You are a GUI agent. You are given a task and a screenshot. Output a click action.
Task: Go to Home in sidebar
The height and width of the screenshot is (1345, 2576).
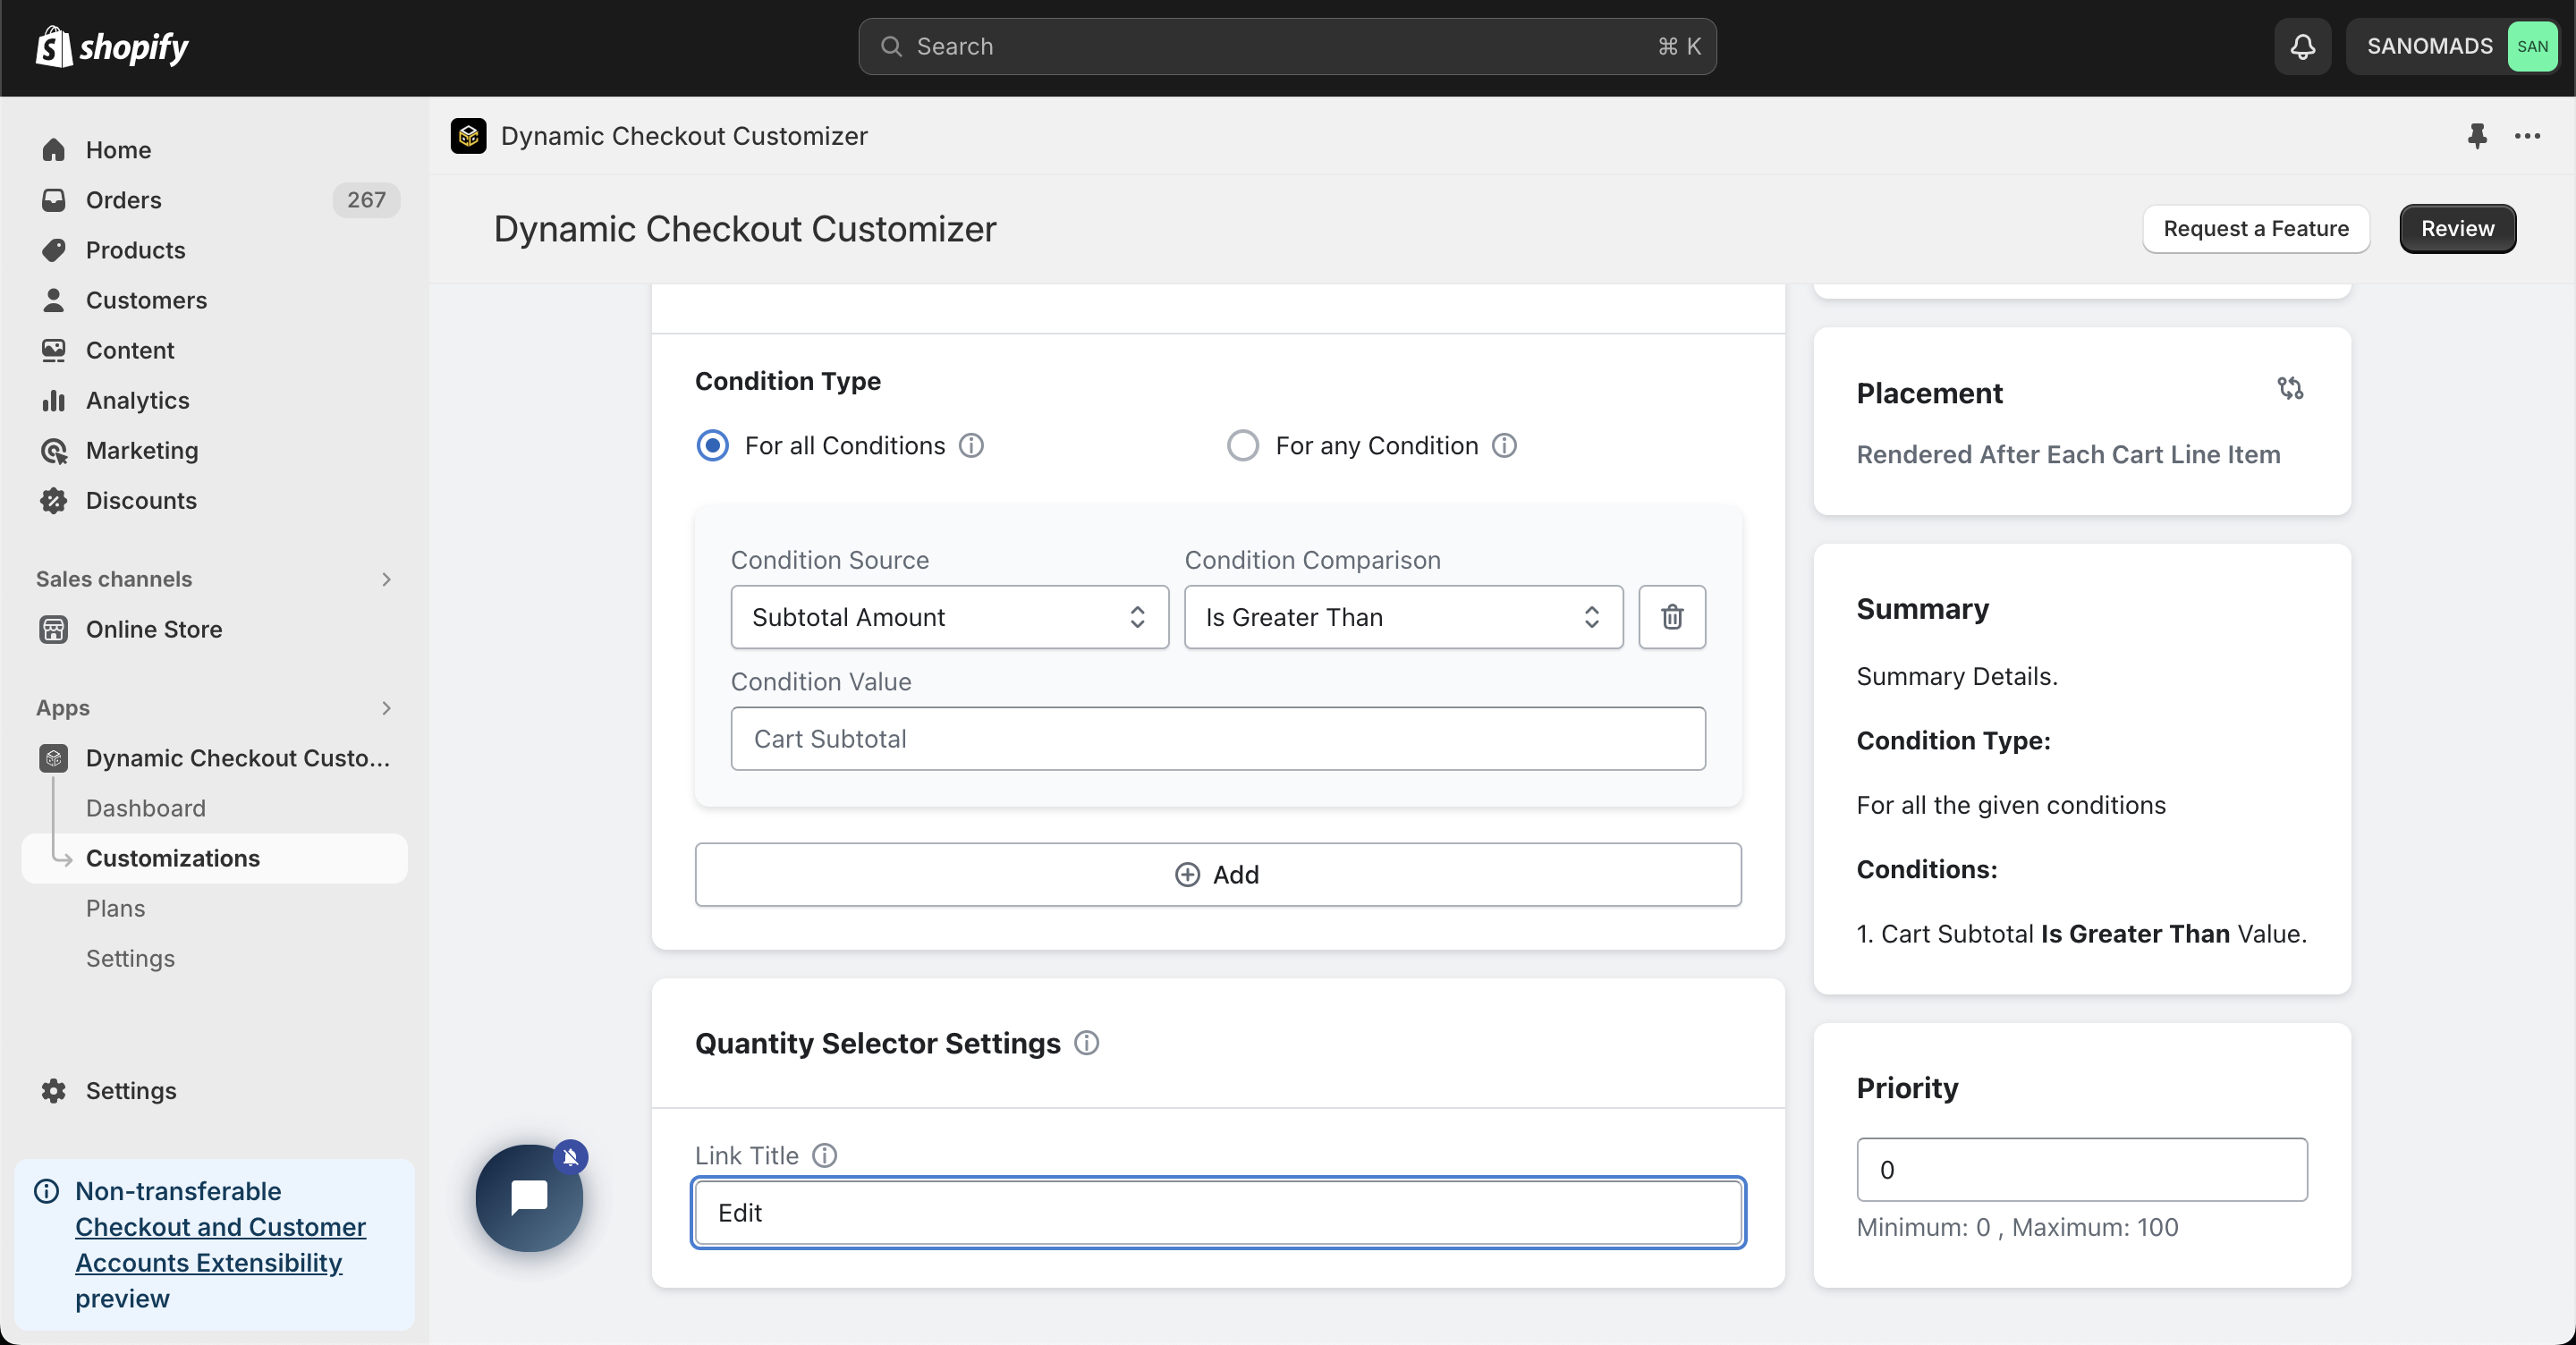point(214,150)
